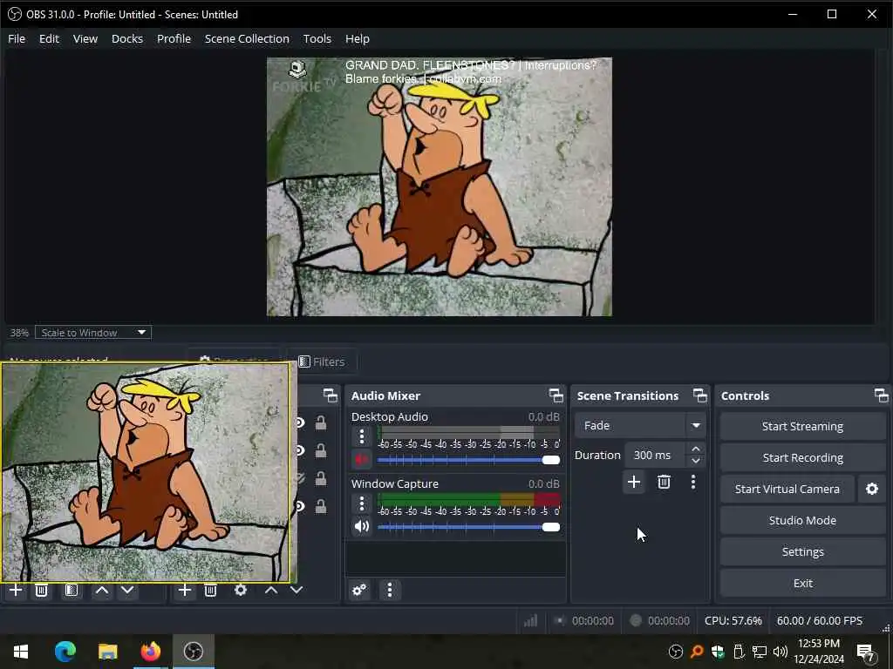This screenshot has width=893, height=669.
Task: Open transition properties three-dot menu
Action: pos(693,483)
